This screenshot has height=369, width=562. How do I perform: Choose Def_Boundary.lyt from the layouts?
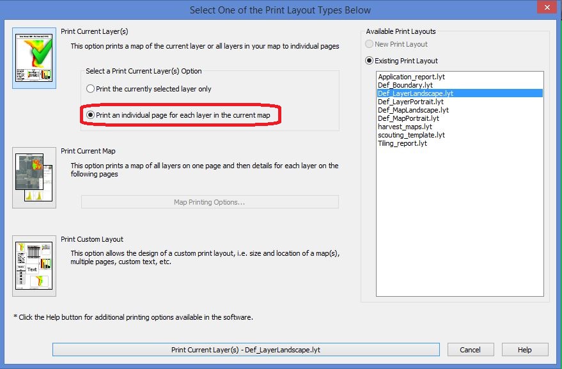click(x=405, y=85)
